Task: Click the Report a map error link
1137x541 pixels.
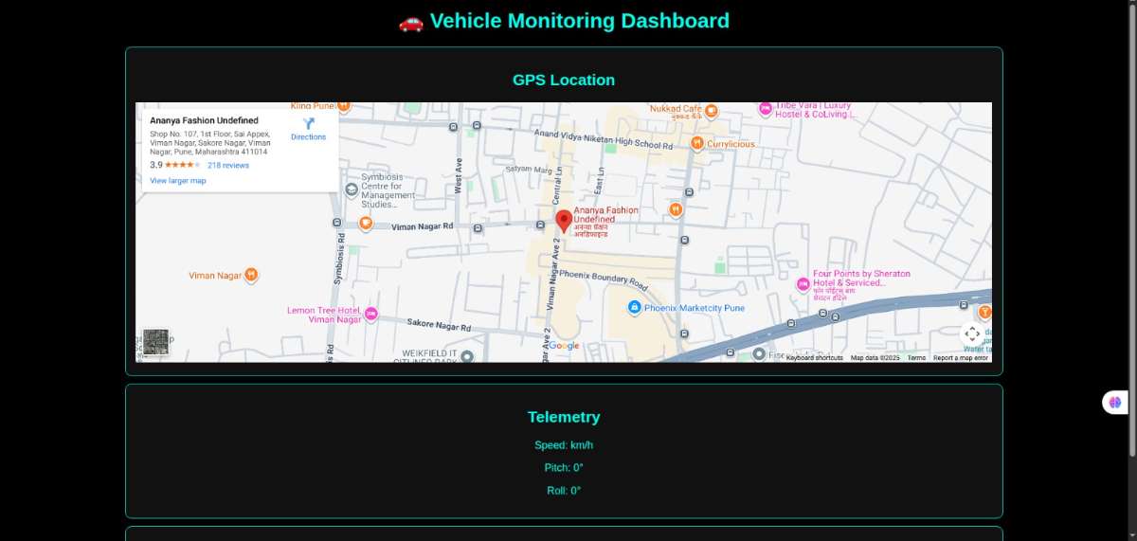Action: click(x=961, y=357)
